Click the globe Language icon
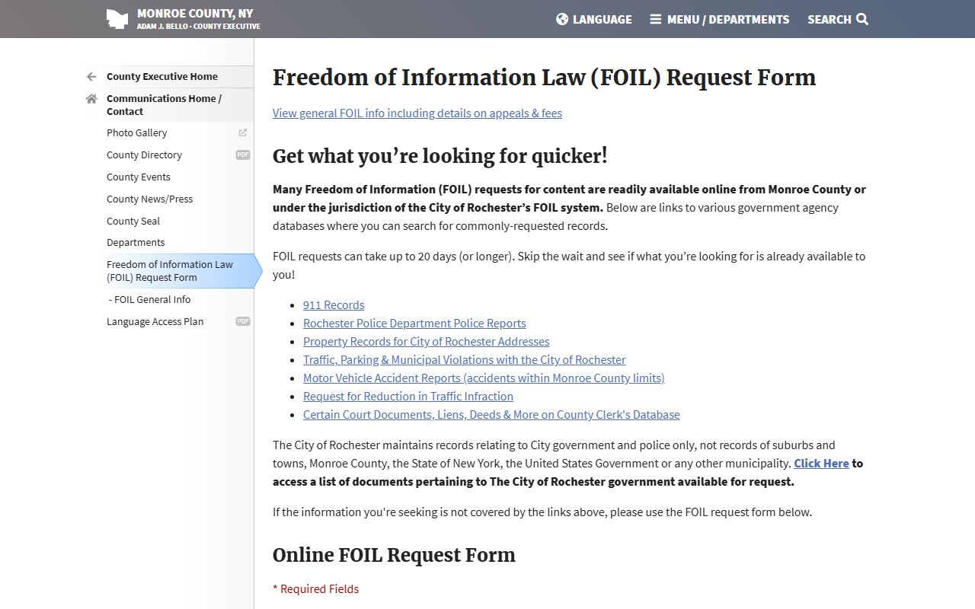Screen dimensions: 975x609 (x=562, y=19)
